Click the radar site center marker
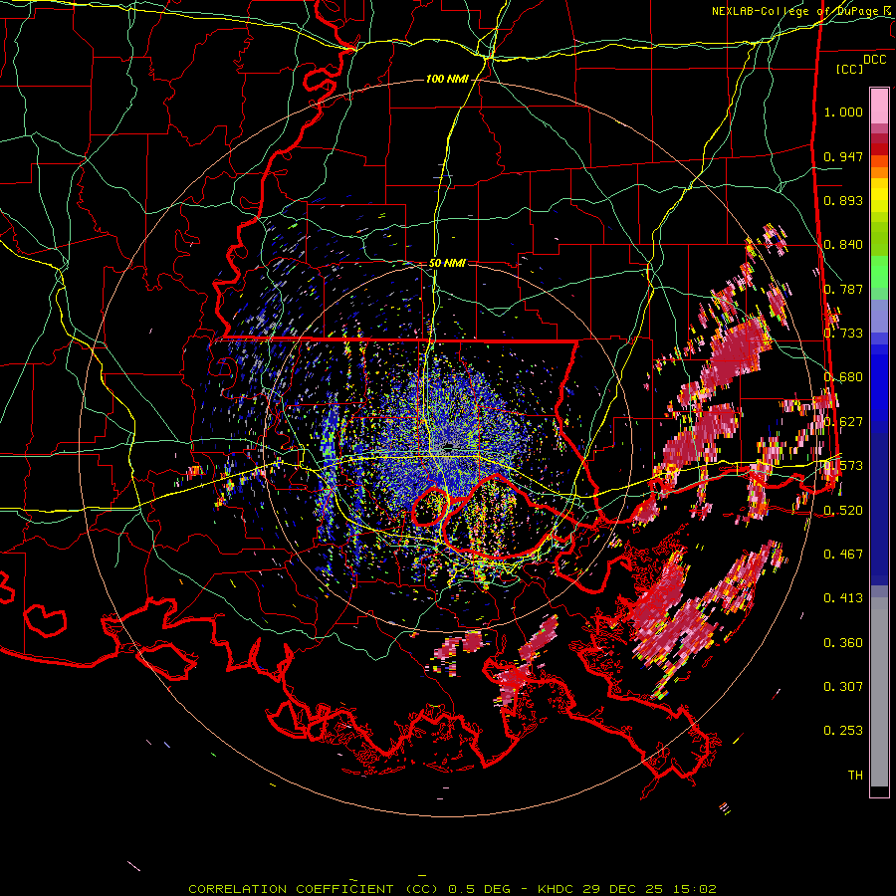This screenshot has height=896, width=896. tap(449, 446)
